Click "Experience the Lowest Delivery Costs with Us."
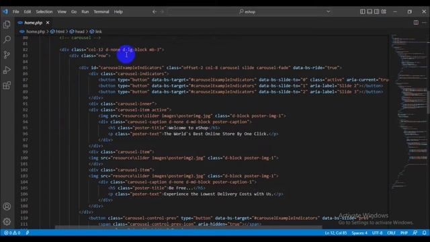Viewport: 430px width, 242px height. [218, 194]
